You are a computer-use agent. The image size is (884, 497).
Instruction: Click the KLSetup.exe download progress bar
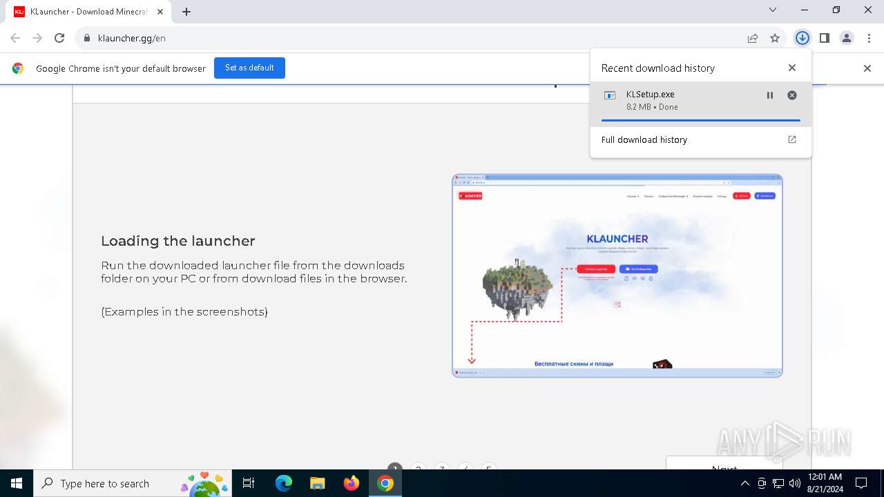(700, 120)
